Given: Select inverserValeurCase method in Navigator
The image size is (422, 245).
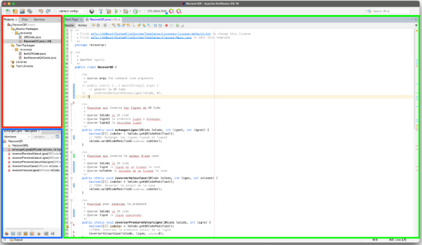Looking at the screenshot, I should [x=34, y=166].
